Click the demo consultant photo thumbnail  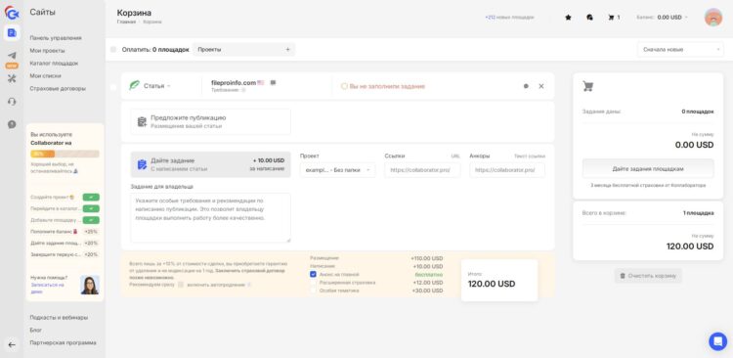(90, 285)
